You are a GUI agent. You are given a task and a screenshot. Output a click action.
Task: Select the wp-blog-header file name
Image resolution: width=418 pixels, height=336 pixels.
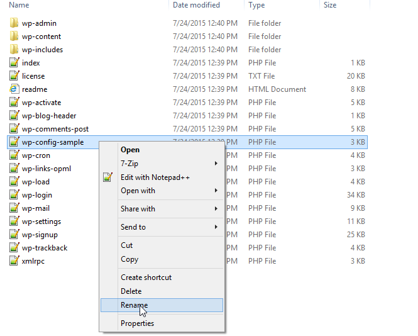[49, 116]
